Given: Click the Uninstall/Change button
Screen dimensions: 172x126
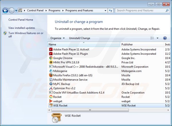Looking at the screenshot, I should (x=79, y=38).
